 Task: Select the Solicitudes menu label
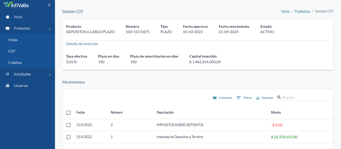22,74
